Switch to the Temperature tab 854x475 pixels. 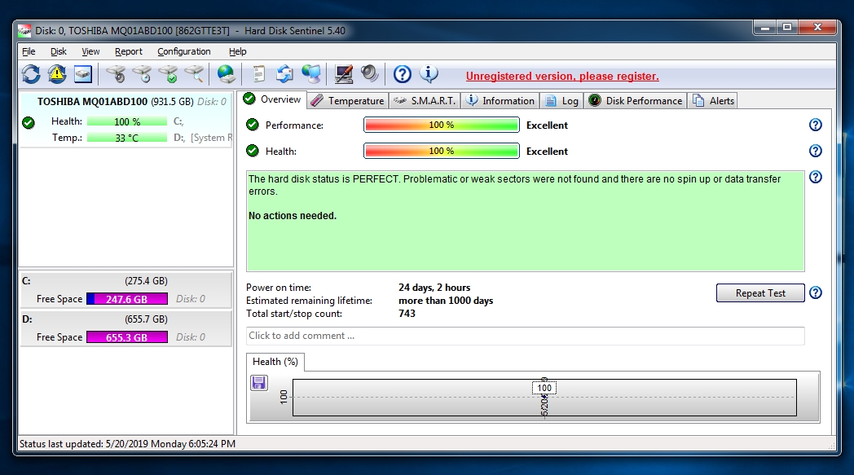tap(348, 101)
